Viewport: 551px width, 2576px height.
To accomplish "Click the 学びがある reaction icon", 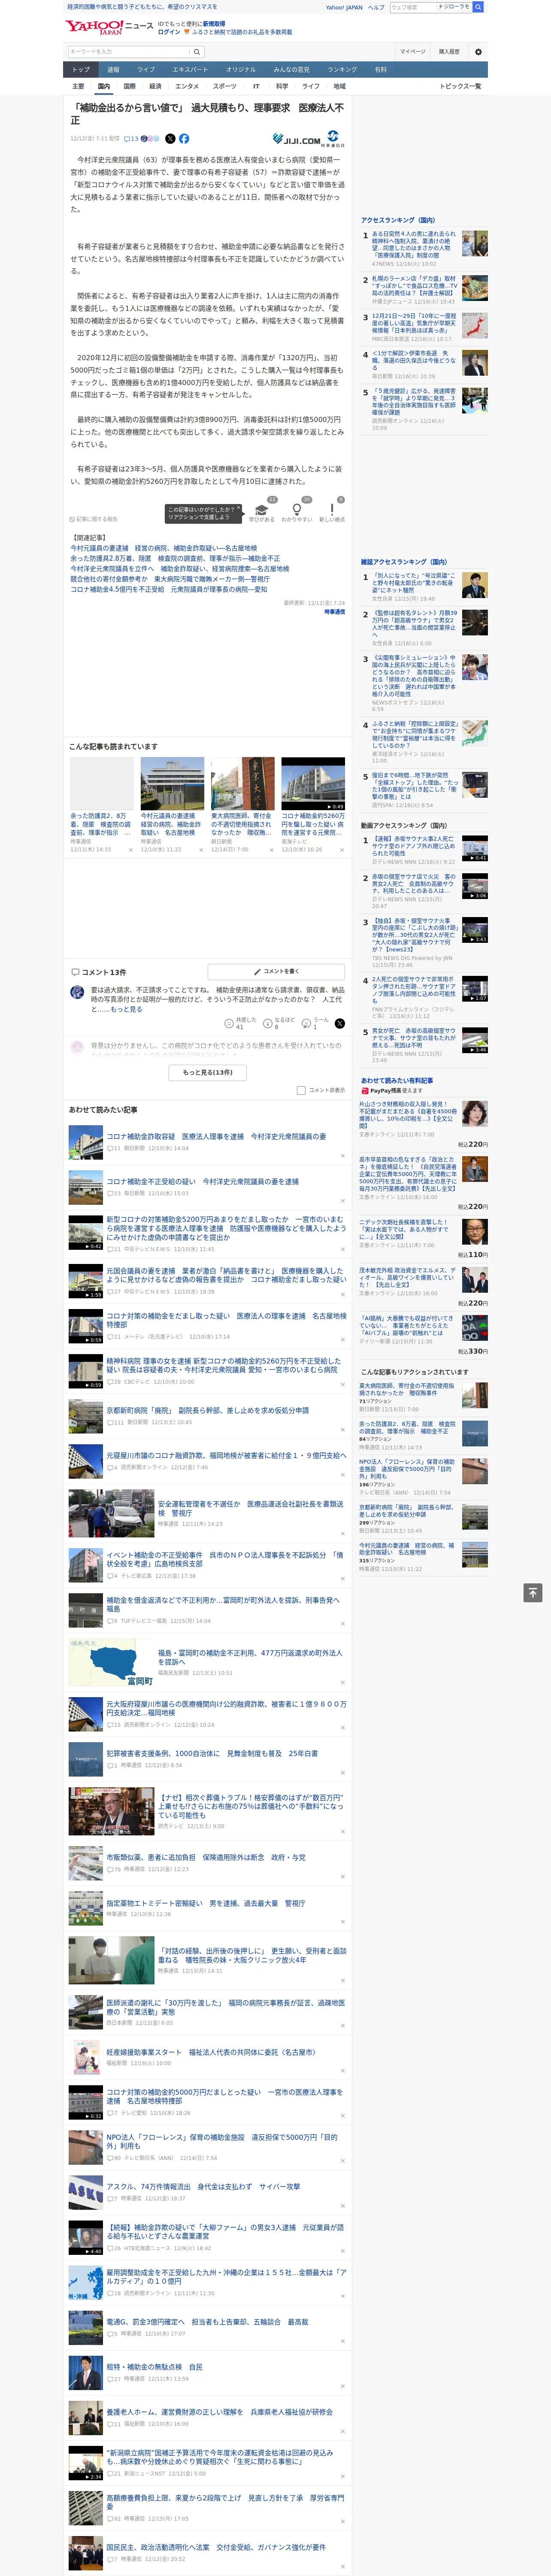I will coord(262,510).
